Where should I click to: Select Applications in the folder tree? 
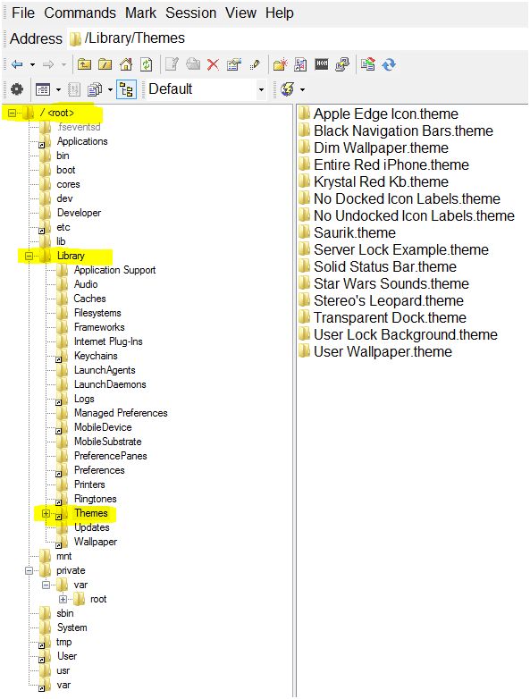[x=82, y=141]
